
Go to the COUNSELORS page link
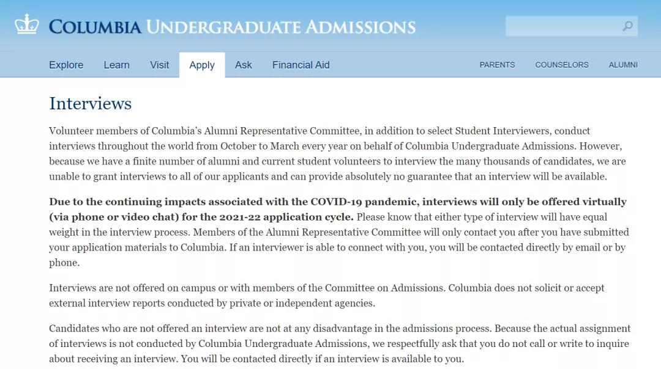(x=561, y=65)
